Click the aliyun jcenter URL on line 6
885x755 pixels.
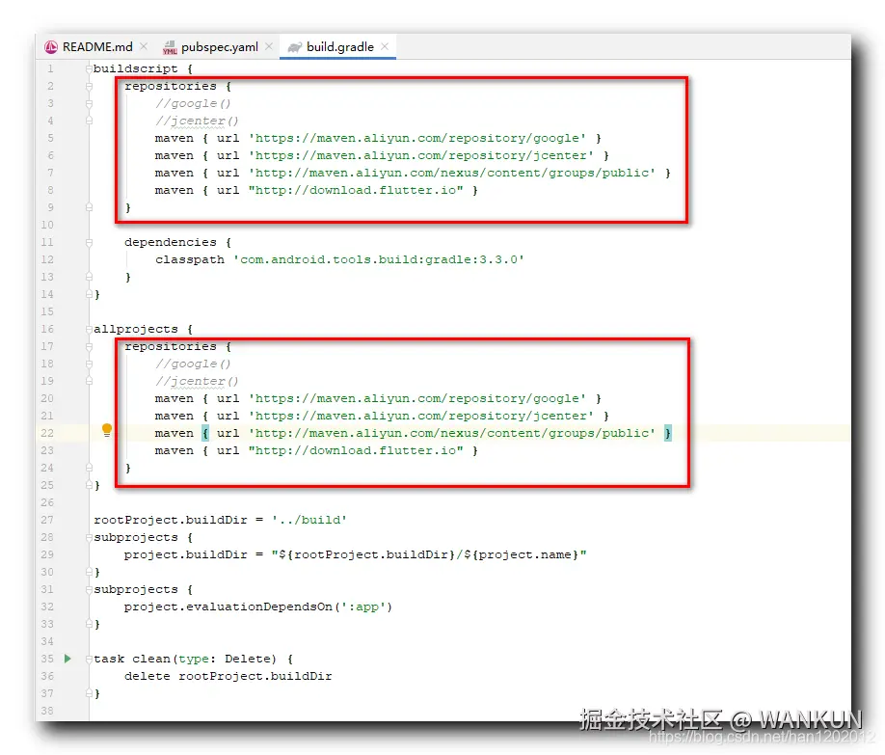point(421,156)
